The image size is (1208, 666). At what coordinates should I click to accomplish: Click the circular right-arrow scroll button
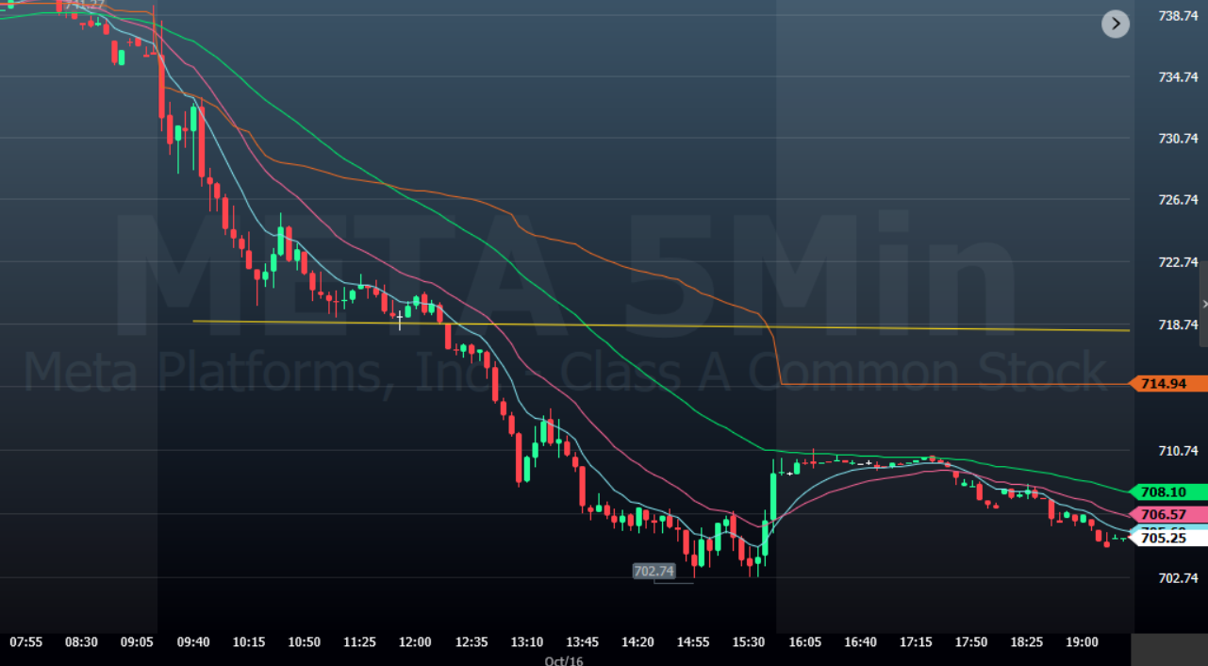point(1116,25)
